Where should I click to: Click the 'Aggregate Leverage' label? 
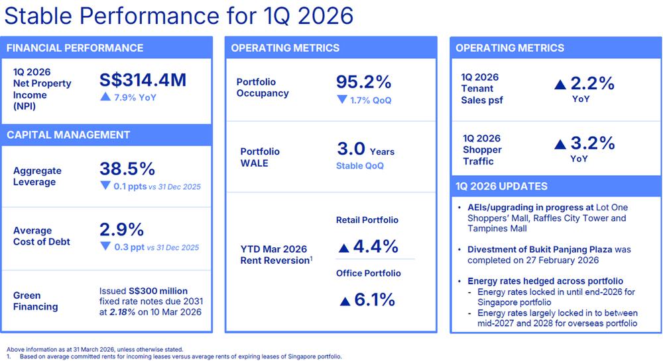(x=37, y=177)
